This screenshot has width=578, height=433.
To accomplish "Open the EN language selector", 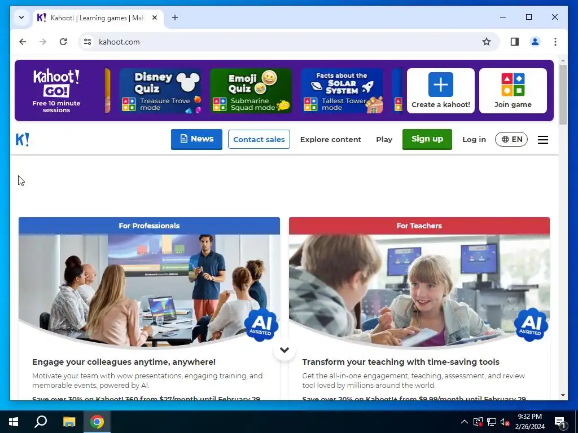I will click(x=511, y=139).
